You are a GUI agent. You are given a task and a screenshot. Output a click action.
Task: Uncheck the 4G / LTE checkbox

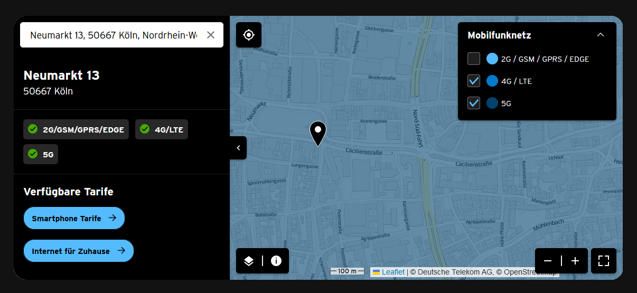[x=474, y=81]
